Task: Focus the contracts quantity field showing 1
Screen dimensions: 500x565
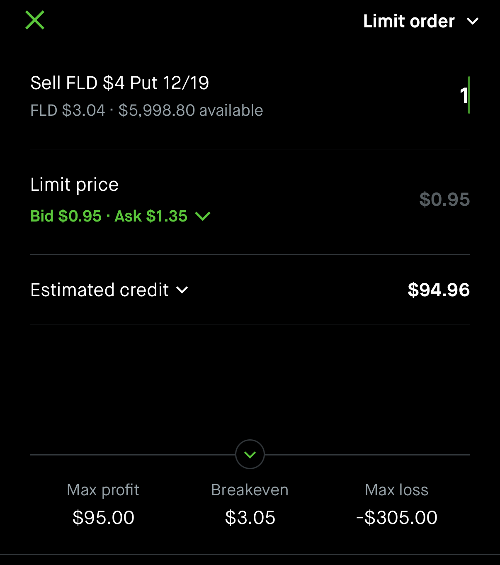Action: (x=464, y=95)
